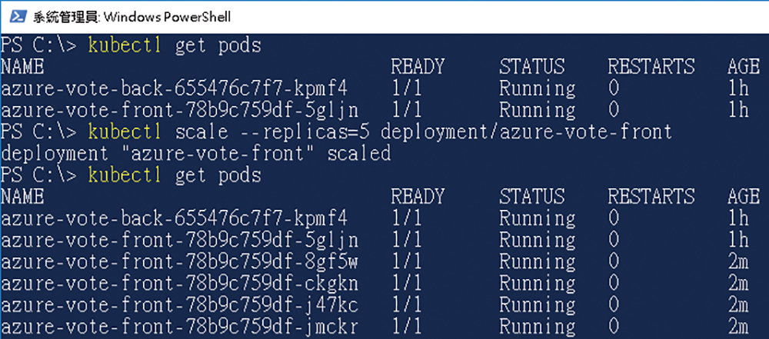Viewport: 769px width, 339px height.
Task: Click the PowerShell icon in title bar
Action: pos(18,17)
